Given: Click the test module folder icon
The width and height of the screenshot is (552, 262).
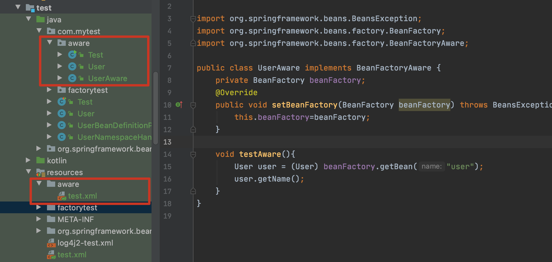Looking at the screenshot, I should [30, 8].
